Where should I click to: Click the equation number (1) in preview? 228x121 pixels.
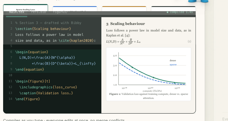(189, 41)
